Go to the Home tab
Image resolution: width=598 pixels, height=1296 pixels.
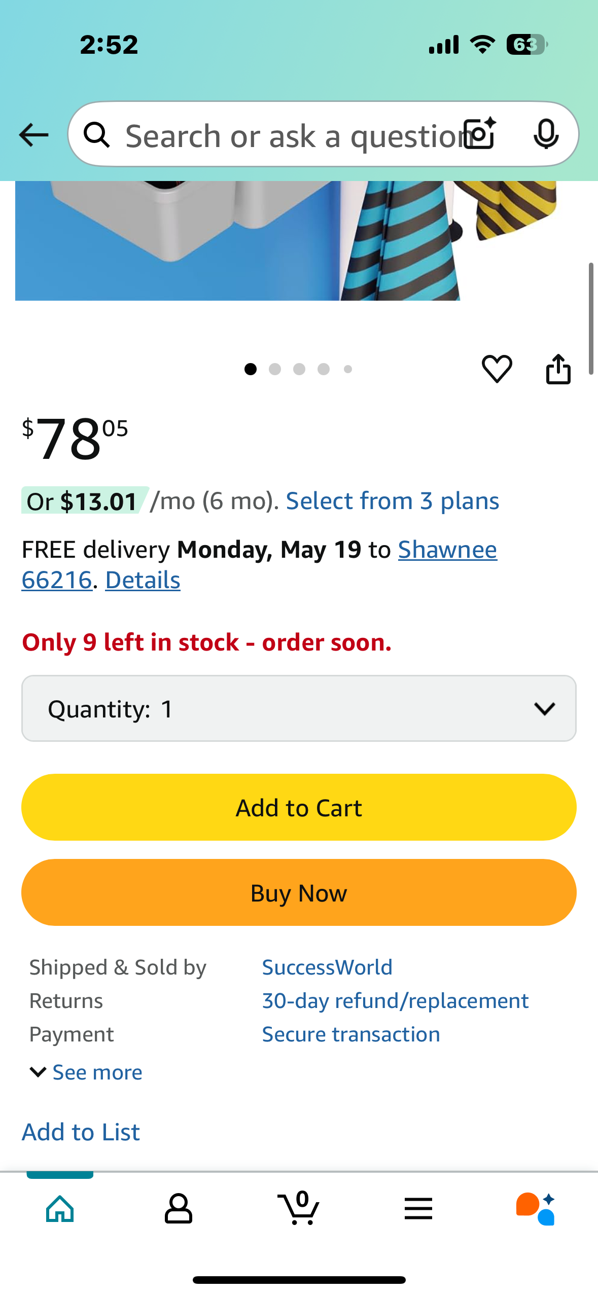[x=60, y=1209]
